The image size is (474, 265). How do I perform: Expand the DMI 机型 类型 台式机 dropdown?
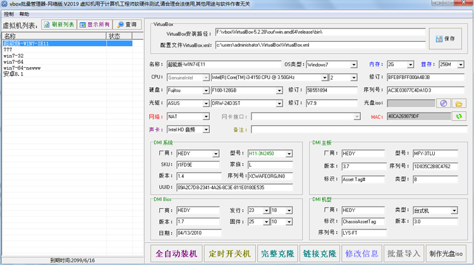click(454, 211)
